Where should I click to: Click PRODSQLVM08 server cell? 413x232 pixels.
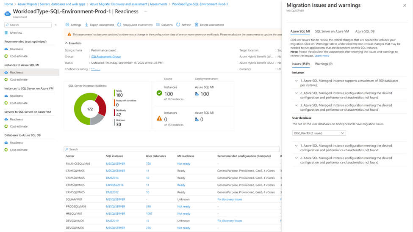click(x=76, y=207)
